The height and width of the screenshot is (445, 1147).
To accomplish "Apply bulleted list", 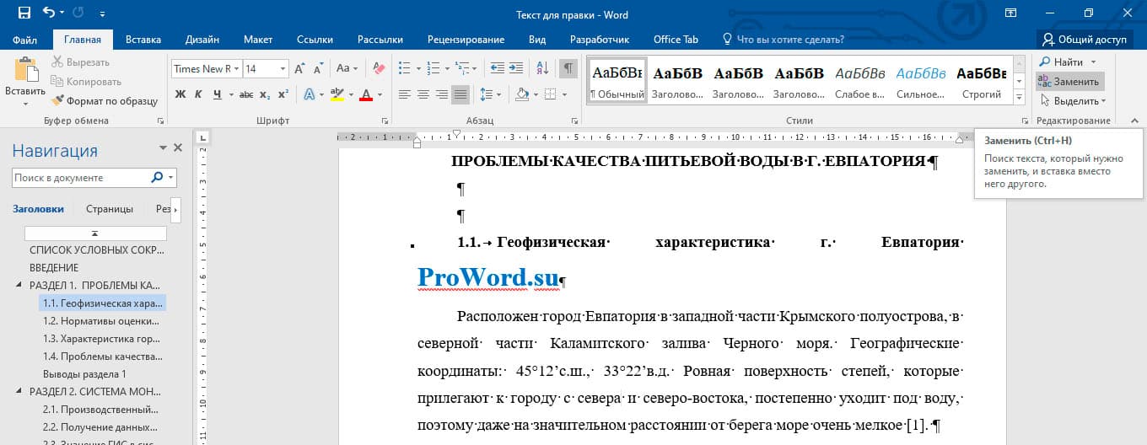I will tap(404, 68).
